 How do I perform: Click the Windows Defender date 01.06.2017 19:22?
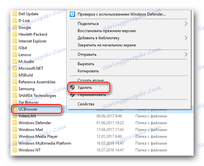[110, 123]
